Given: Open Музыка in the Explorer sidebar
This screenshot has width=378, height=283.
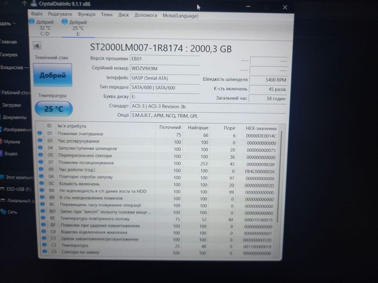Looking at the screenshot, I should [12, 141].
